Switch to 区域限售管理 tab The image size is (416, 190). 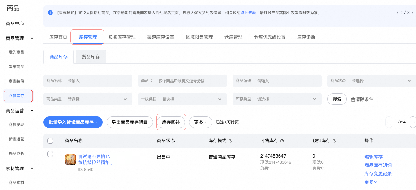coord(199,37)
